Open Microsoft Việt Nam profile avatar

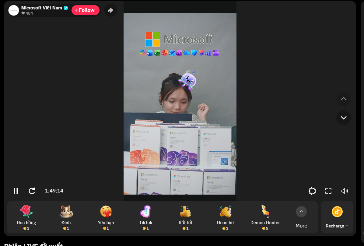(14, 10)
